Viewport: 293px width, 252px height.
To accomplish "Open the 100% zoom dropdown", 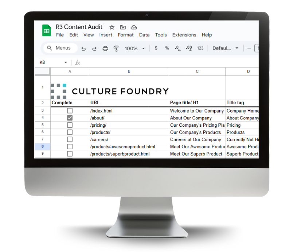I will click(134, 48).
